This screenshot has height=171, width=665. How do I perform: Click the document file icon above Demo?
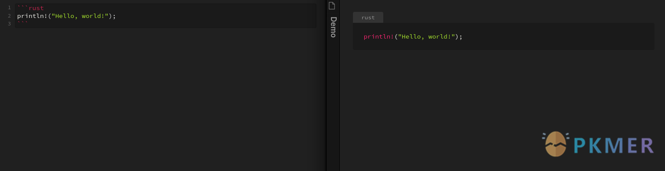pyautogui.click(x=332, y=6)
